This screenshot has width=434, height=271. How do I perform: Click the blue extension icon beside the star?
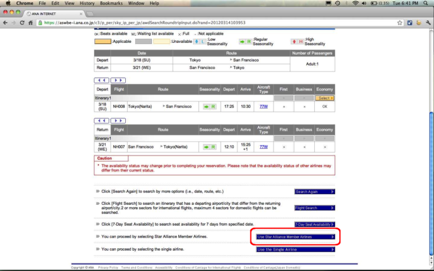pos(410,23)
